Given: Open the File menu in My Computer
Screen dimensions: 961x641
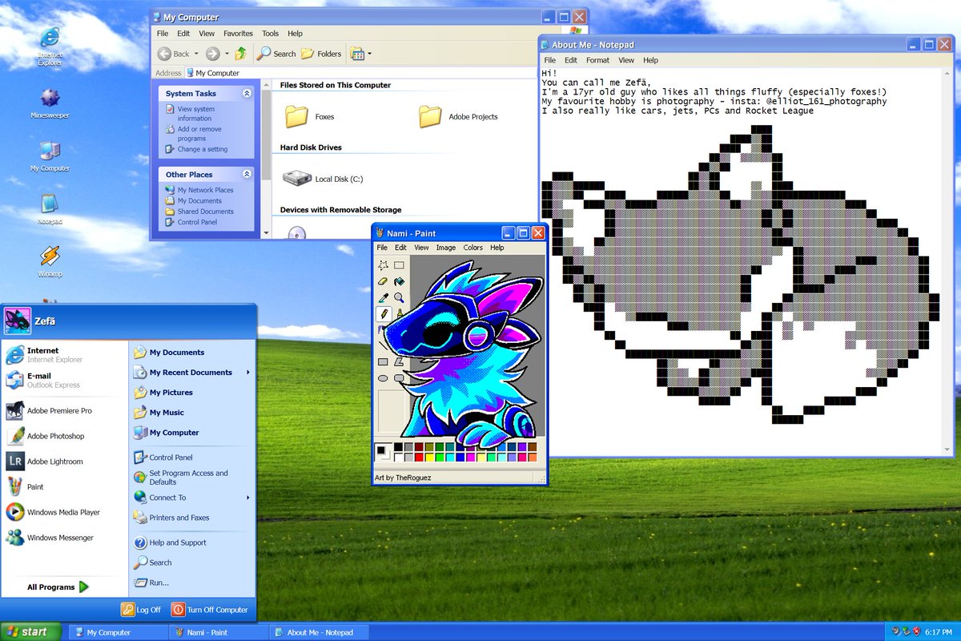Looking at the screenshot, I should tap(163, 34).
